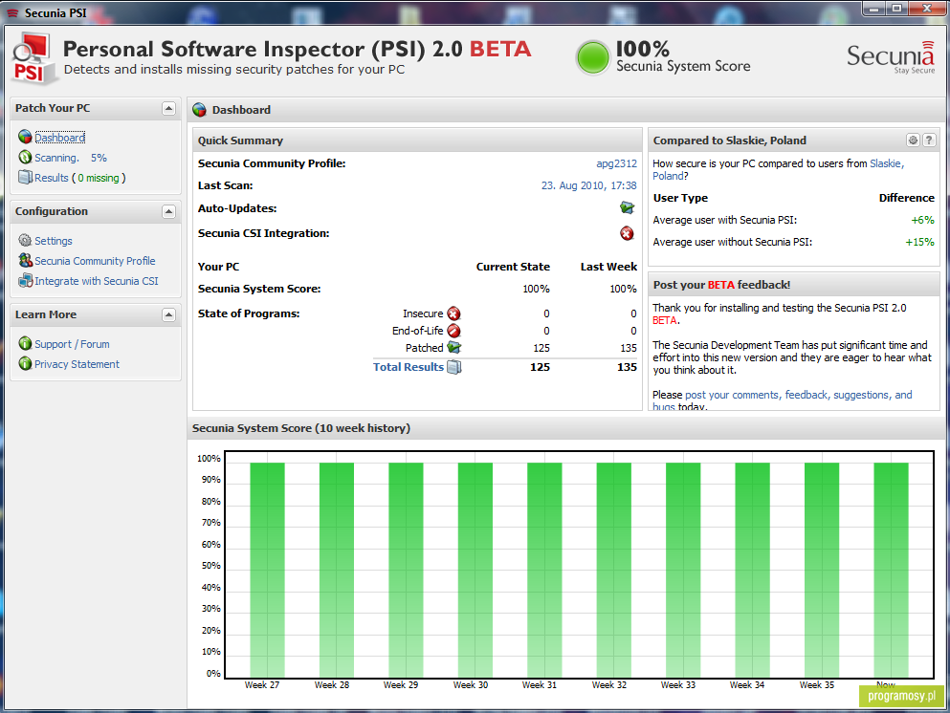This screenshot has width=950, height=713.
Task: Click the Privacy Statement green icon
Action: pos(25,364)
